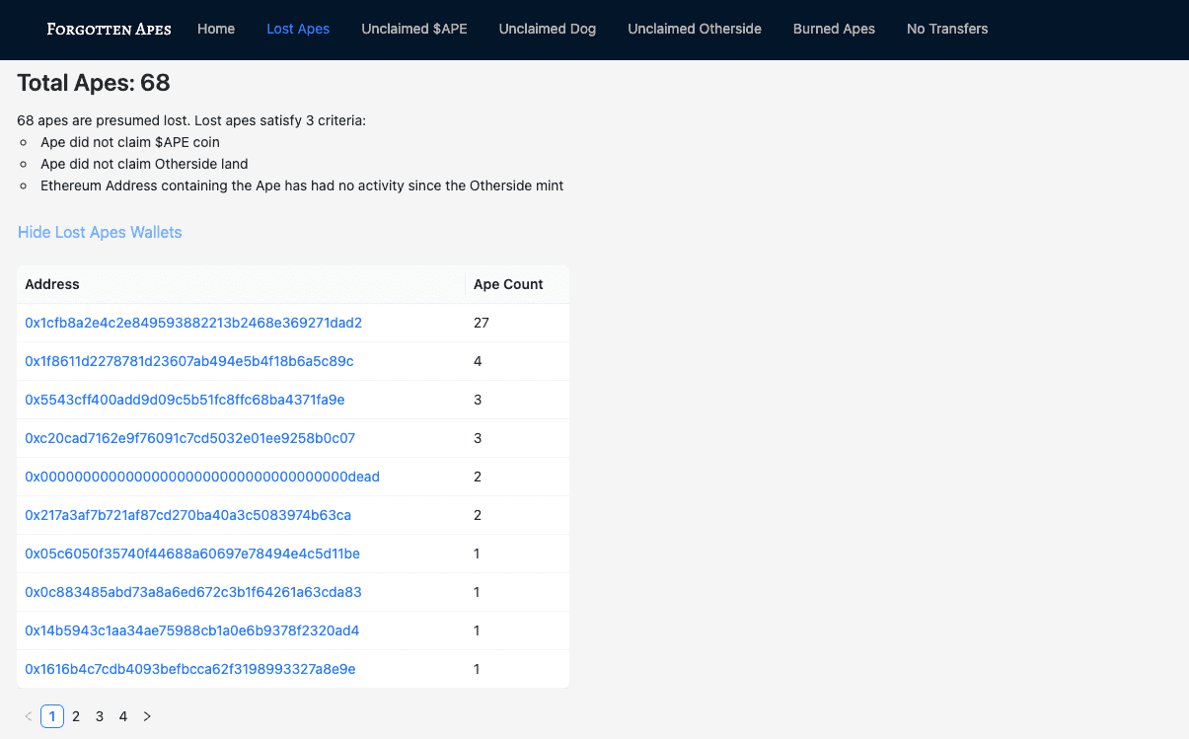
Task: Open address 0x0c883485abd73a8a6ed672c3b1f64261a63cda83
Action: click(x=193, y=592)
